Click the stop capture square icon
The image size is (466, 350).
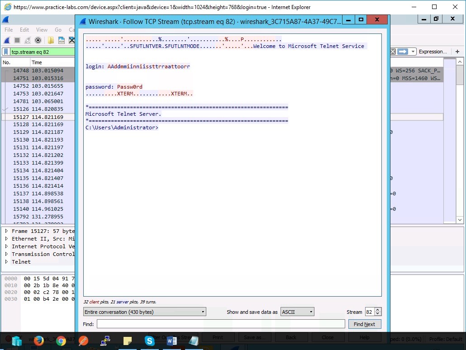pos(17,40)
